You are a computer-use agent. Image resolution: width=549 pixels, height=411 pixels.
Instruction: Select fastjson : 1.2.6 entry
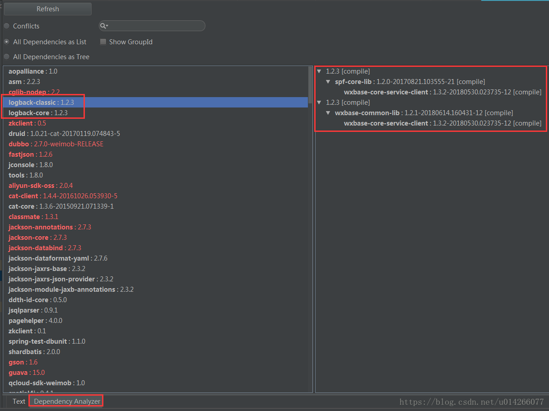(x=30, y=154)
